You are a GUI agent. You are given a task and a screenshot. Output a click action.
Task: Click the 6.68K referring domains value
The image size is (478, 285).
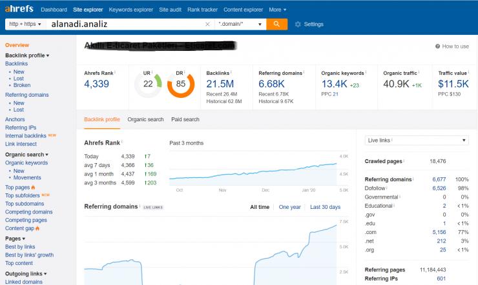click(271, 84)
